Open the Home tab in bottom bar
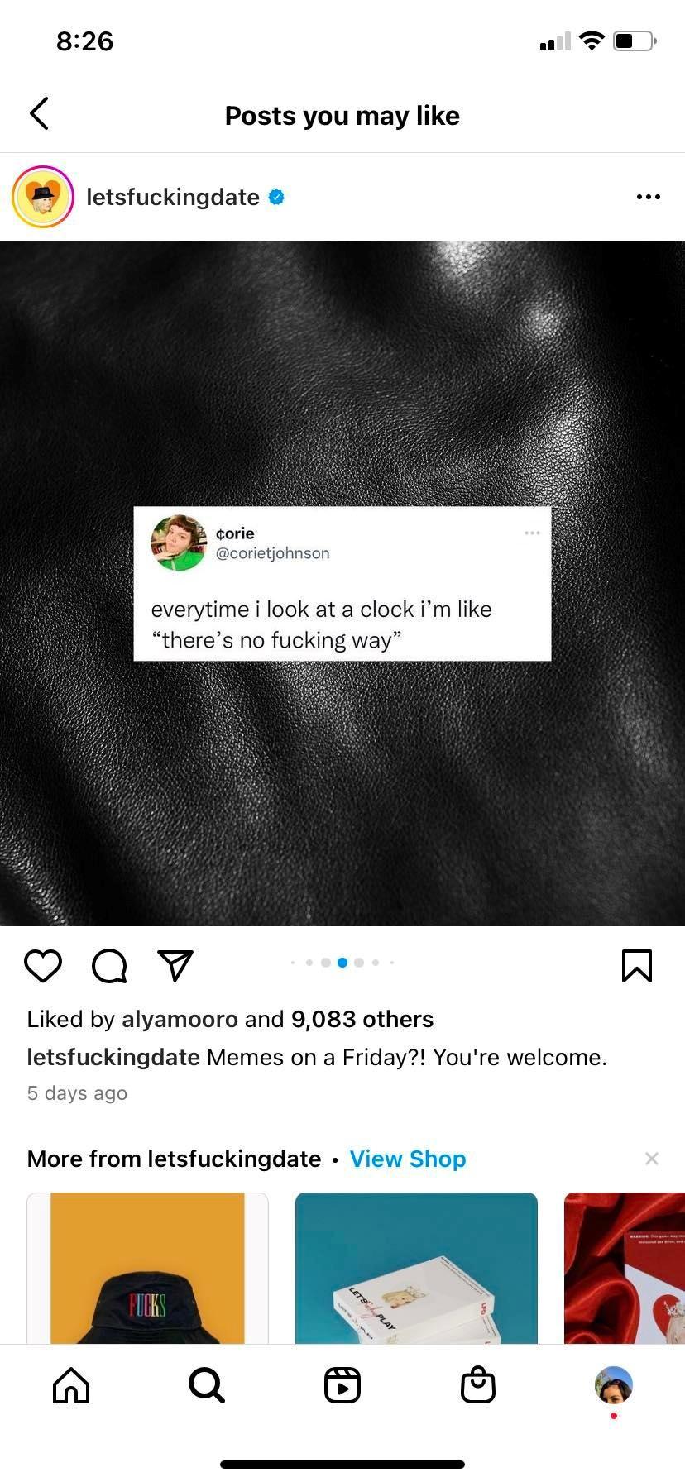 point(71,1385)
